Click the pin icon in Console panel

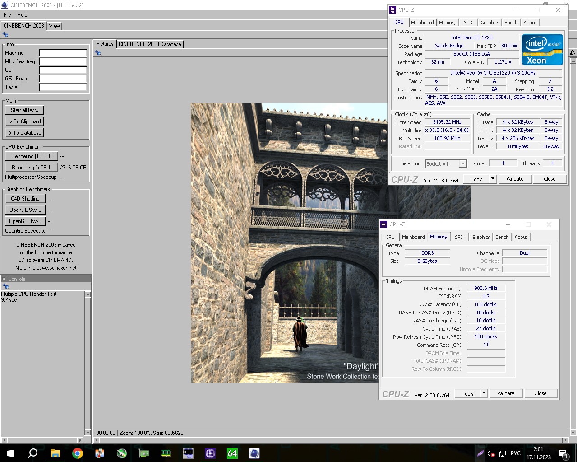coord(5,286)
